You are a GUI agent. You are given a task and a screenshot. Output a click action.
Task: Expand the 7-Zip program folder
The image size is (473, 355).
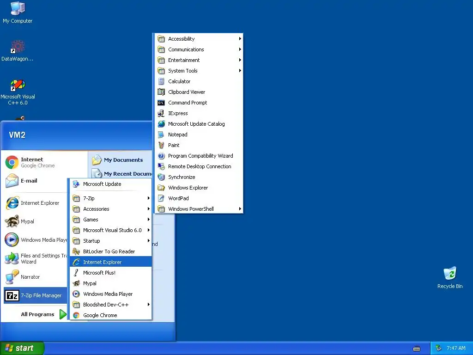point(111,198)
